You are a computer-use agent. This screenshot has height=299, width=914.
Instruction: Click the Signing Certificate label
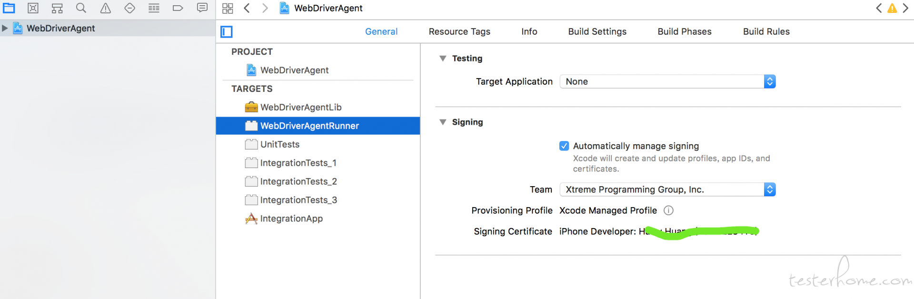coord(513,231)
